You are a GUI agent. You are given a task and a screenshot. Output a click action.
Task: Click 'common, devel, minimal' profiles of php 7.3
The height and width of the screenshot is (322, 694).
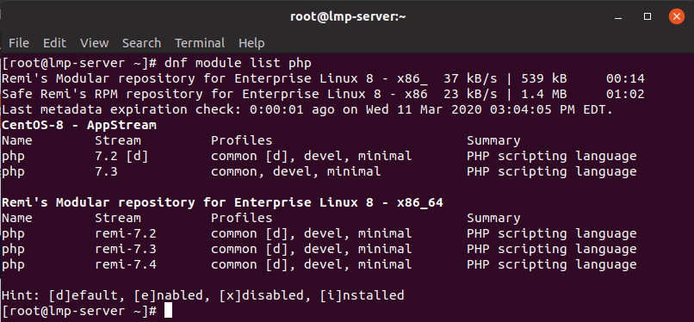(x=295, y=171)
